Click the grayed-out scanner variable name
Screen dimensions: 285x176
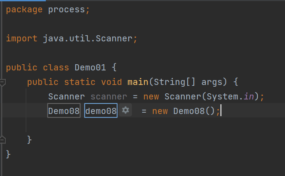(109, 96)
